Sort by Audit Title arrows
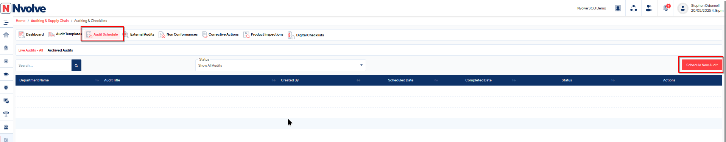Viewport: 726px width, 142px height. pos(273,80)
